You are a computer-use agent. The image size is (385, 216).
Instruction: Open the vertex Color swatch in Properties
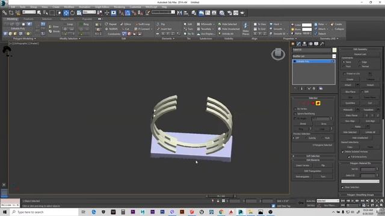[307, 25]
